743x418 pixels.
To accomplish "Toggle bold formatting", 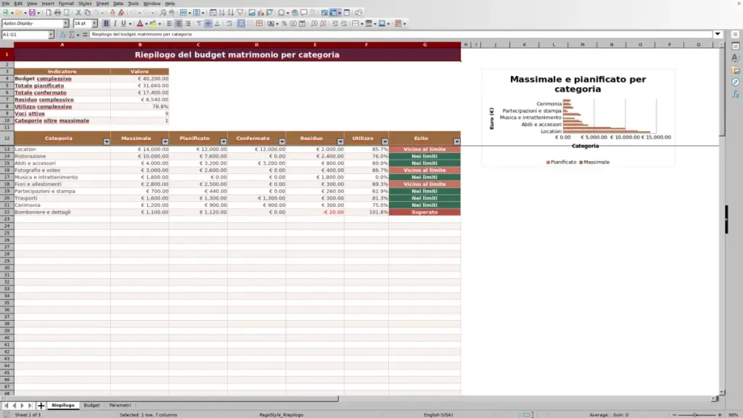I will [x=106, y=23].
